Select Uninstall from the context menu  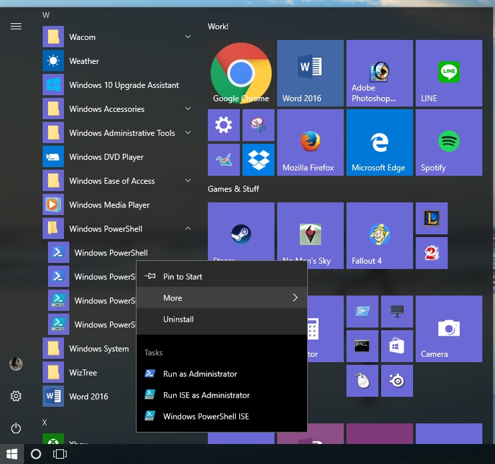click(222, 320)
